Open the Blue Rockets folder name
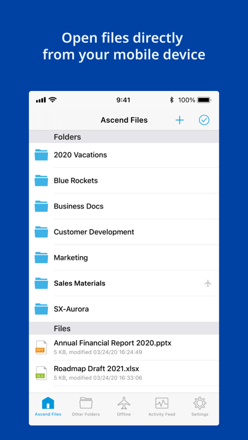 [x=76, y=180]
